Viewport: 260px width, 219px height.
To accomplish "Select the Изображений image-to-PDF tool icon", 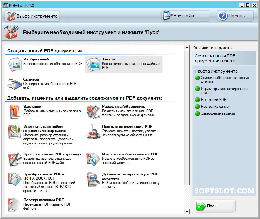I will click(x=15, y=64).
